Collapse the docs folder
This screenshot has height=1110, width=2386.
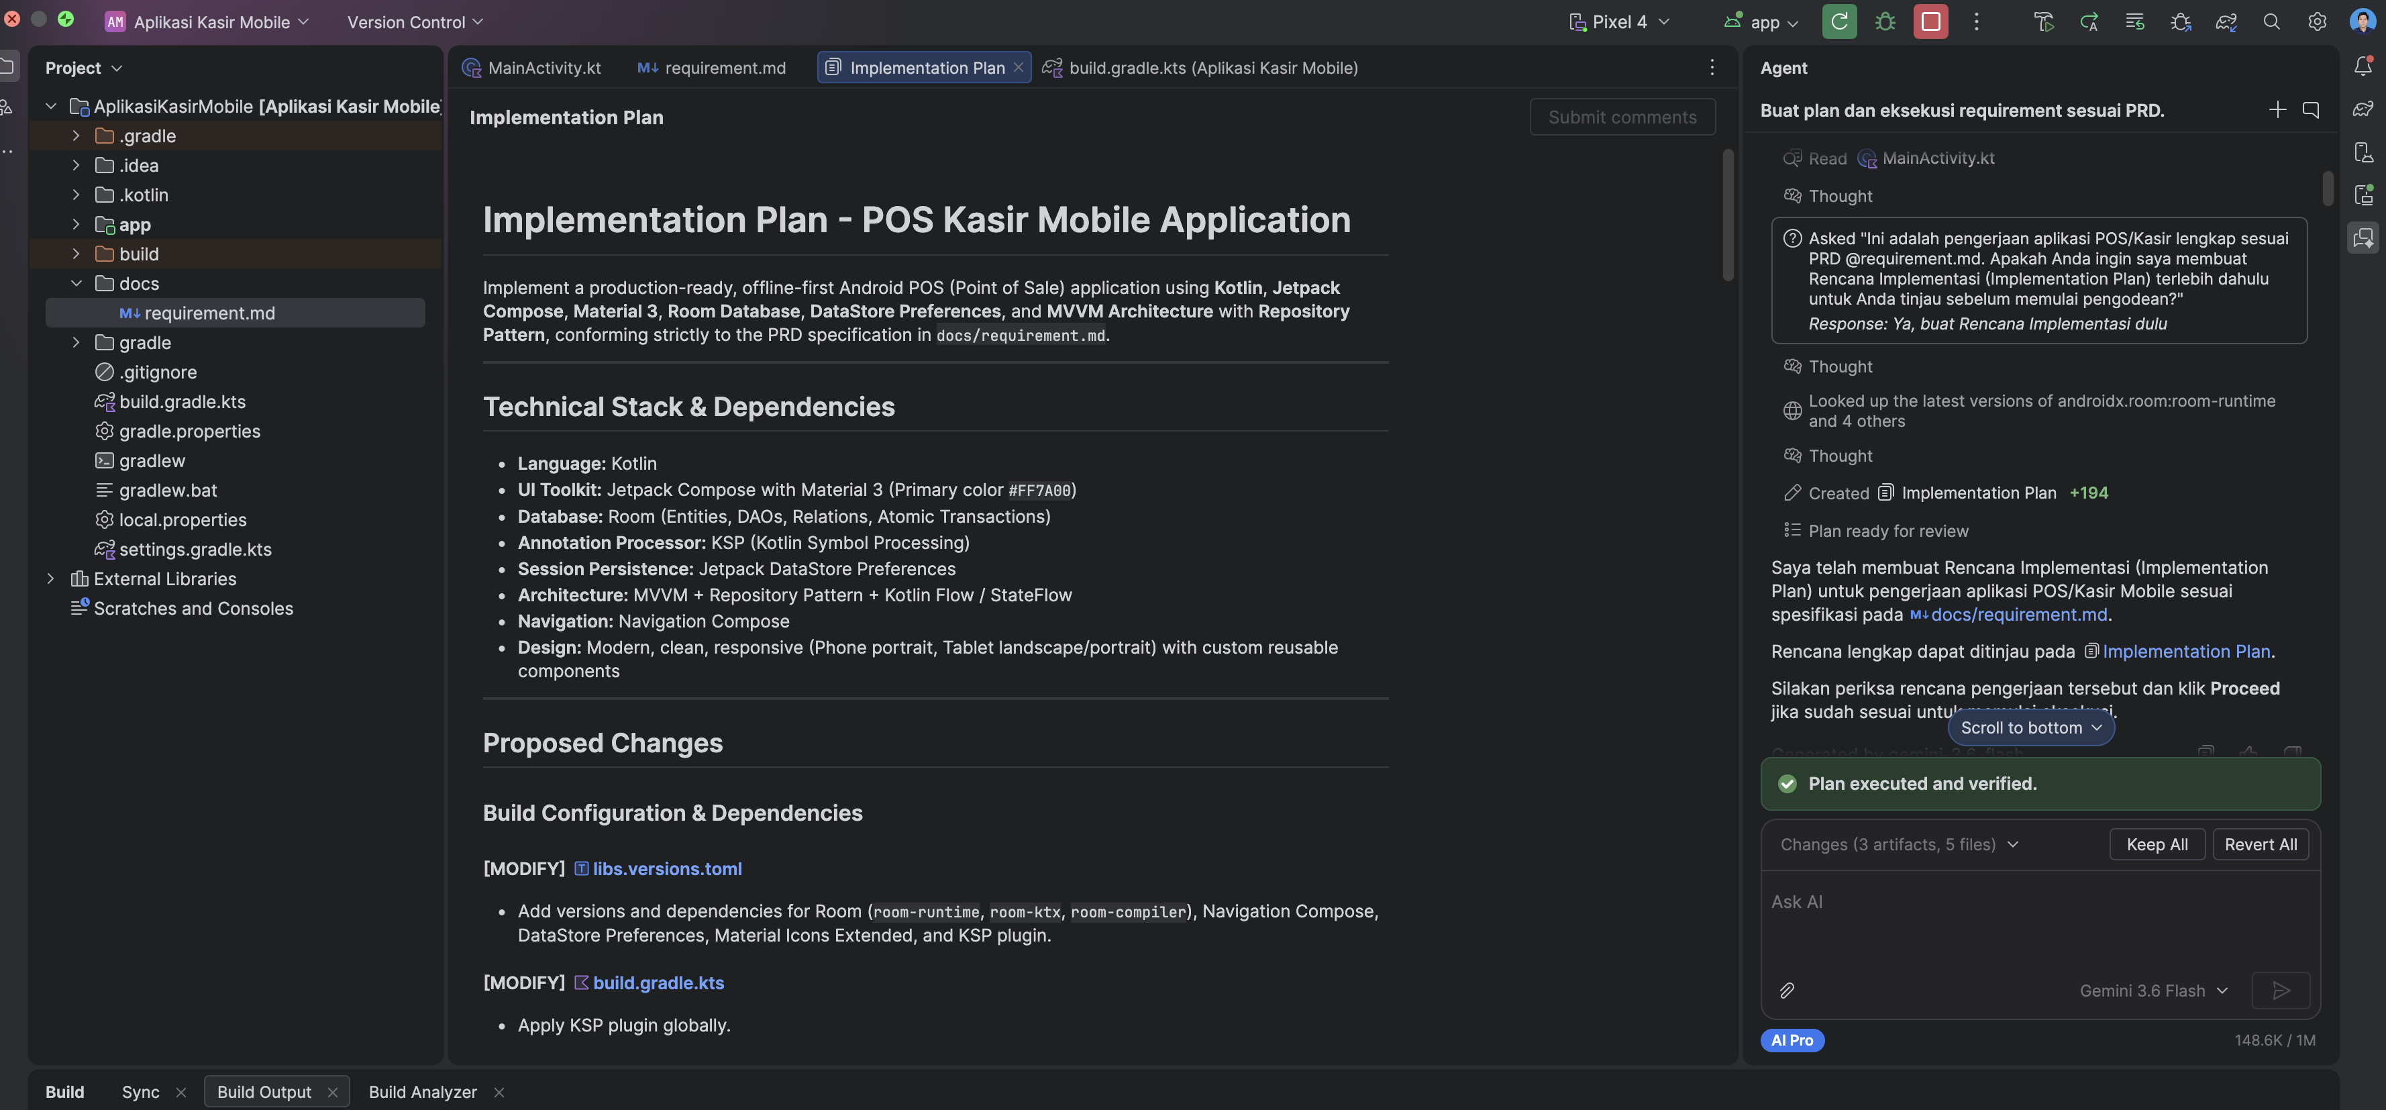(76, 283)
